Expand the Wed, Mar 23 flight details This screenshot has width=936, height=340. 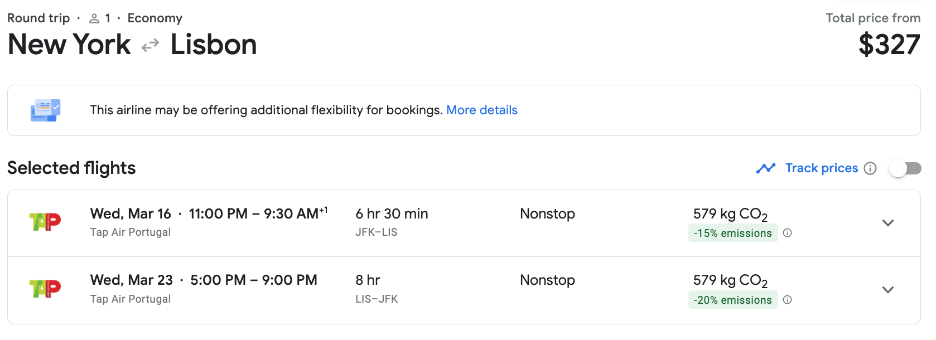click(x=887, y=290)
